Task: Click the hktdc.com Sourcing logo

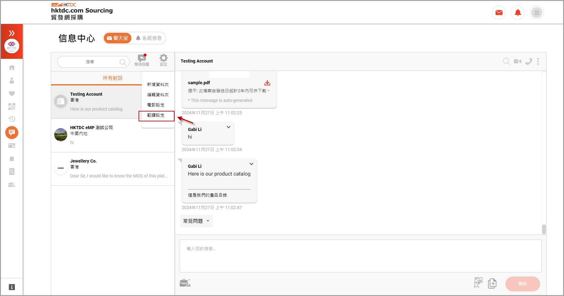Action: (82, 11)
